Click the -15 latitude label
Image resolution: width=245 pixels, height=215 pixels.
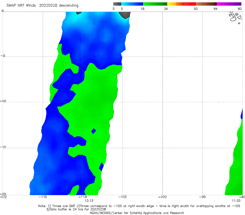pos(3,147)
